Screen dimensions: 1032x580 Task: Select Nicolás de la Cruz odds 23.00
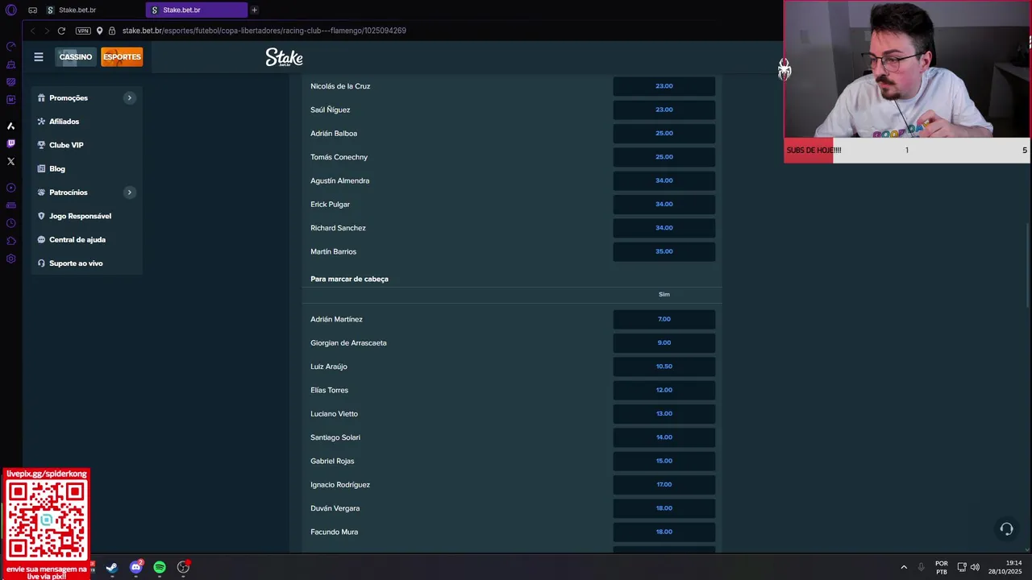point(664,86)
